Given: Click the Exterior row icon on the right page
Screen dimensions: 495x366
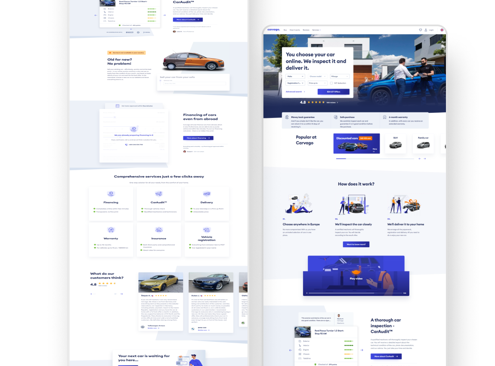Looking at the screenshot, I should click(x=300, y=341).
